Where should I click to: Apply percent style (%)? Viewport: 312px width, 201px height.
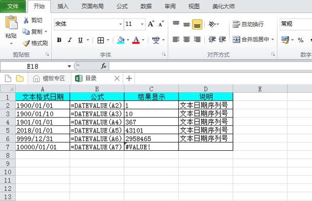coord(301,40)
